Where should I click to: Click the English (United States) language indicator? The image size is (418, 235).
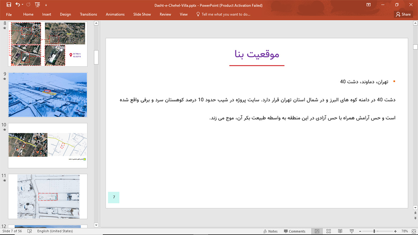(x=55, y=231)
